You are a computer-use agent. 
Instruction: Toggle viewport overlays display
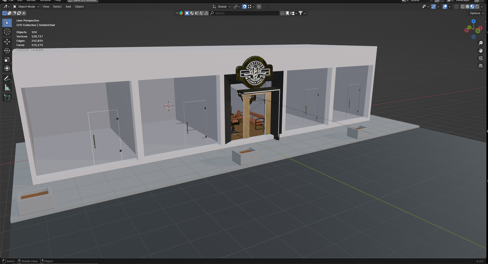coord(445,7)
